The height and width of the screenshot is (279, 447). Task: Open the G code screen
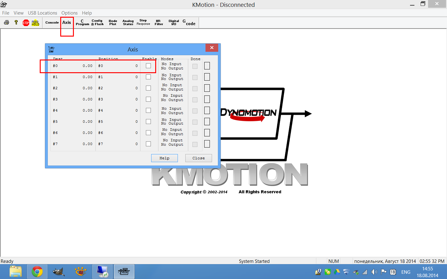pyautogui.click(x=189, y=23)
